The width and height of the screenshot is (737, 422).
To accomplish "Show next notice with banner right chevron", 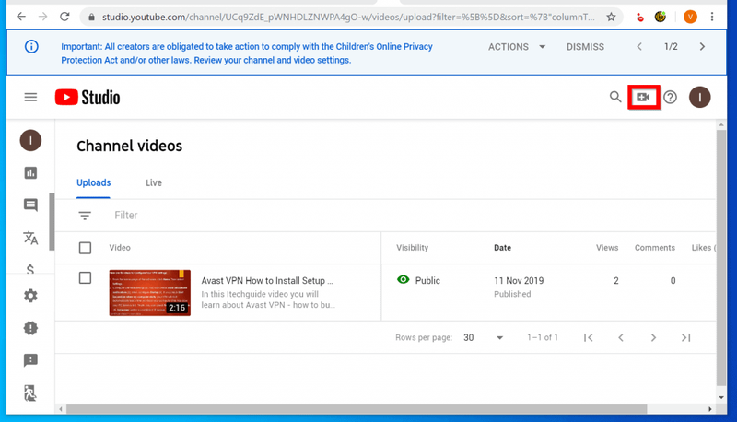I will pos(702,46).
